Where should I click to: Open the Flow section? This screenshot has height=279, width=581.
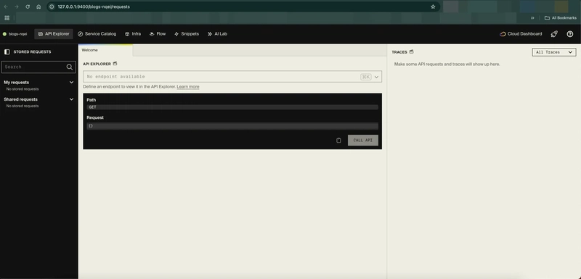click(x=158, y=34)
